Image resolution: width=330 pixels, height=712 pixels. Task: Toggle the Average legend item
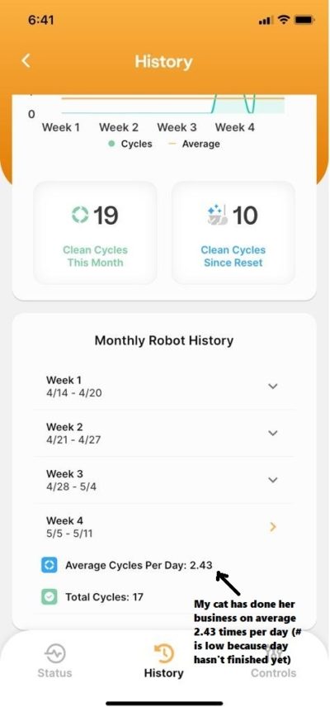[x=194, y=144]
